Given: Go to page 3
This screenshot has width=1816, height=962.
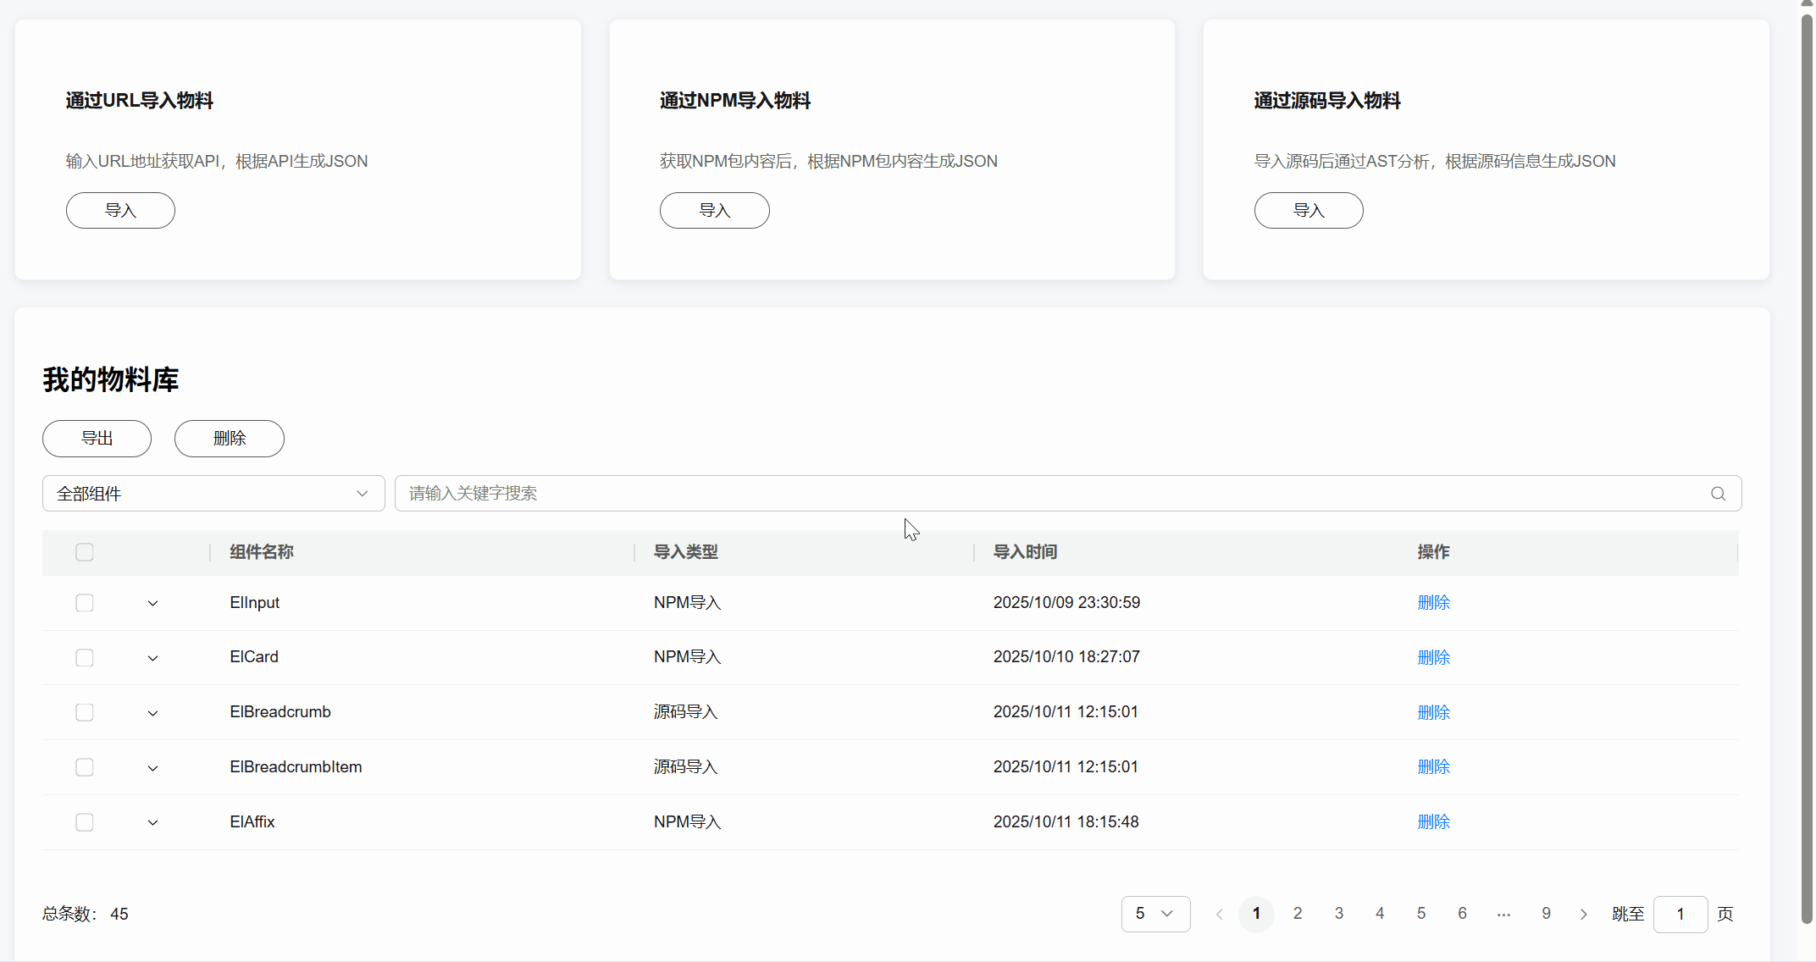Looking at the screenshot, I should point(1338,914).
